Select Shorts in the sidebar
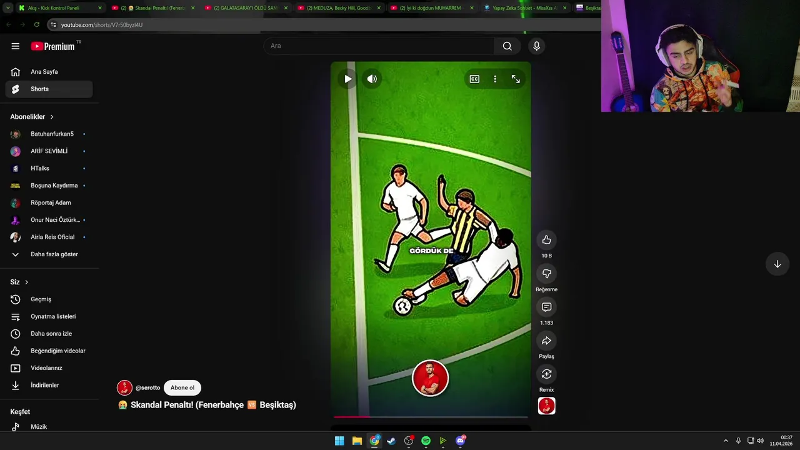Screen dimensions: 800x450 pyautogui.click(x=49, y=89)
